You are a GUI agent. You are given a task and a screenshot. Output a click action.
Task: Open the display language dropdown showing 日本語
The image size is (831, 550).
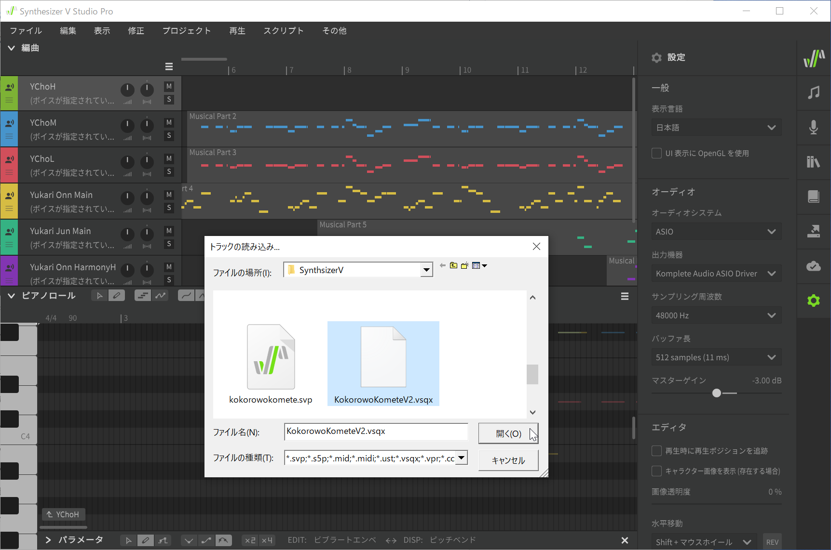tap(716, 128)
